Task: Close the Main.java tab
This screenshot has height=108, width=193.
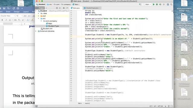Action: [x=81, y=8]
